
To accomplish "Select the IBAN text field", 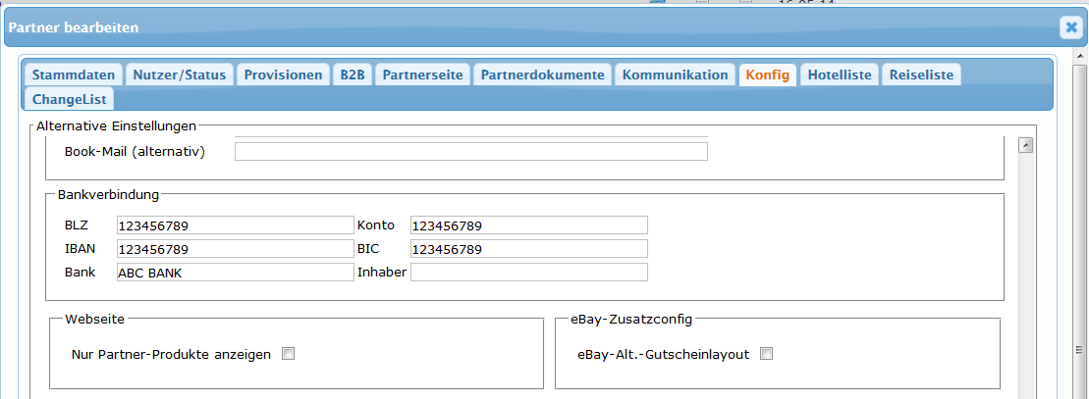I will [234, 249].
